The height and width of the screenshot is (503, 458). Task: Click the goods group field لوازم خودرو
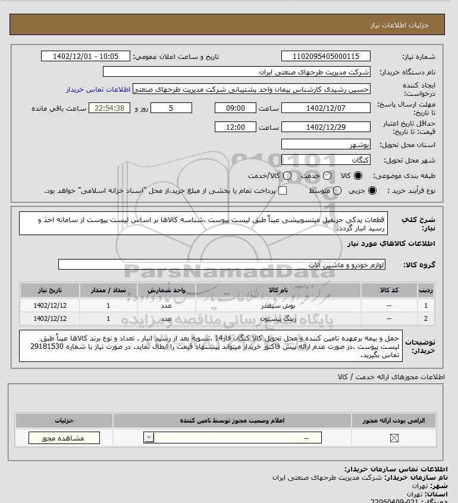(221, 265)
